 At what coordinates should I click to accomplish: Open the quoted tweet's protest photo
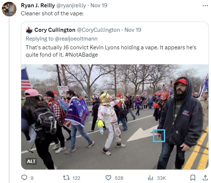pos(115,117)
